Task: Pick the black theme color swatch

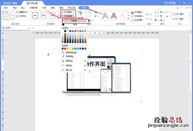Action: (x=65, y=31)
